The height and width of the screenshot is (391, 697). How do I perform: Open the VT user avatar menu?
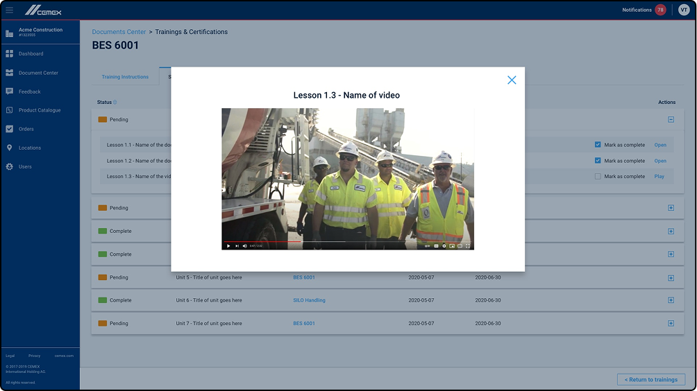tap(684, 10)
